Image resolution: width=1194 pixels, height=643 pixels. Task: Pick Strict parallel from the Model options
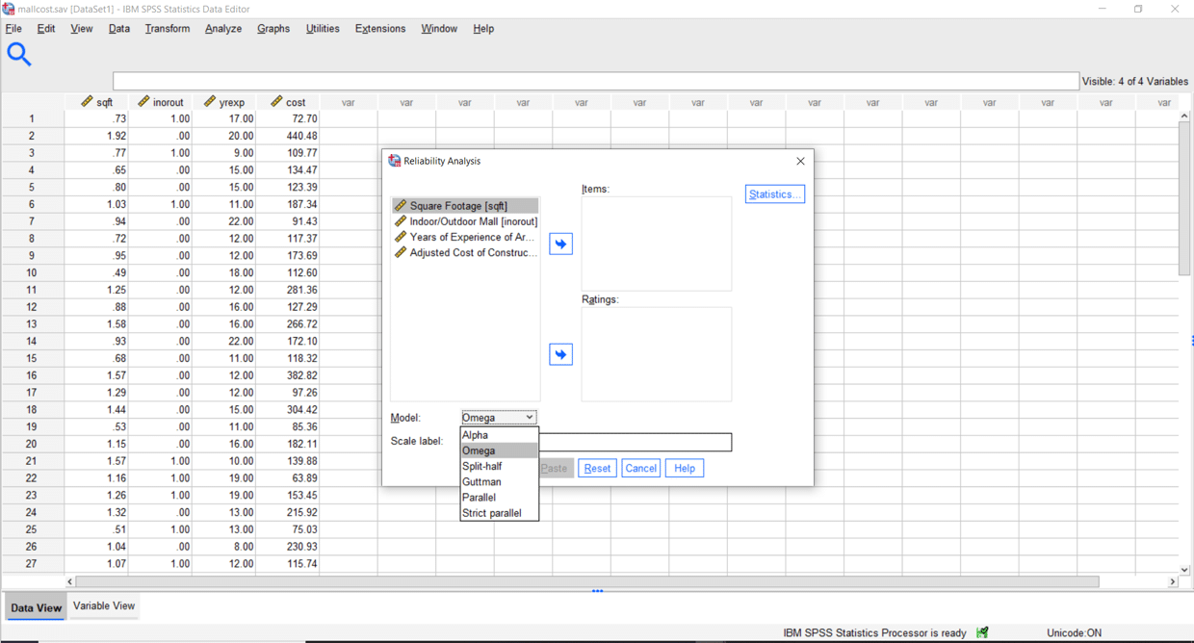486,513
